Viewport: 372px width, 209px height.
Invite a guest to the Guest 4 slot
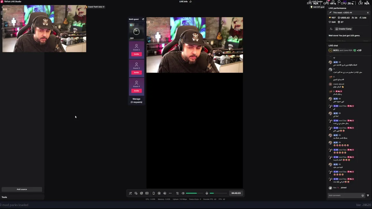136,91
